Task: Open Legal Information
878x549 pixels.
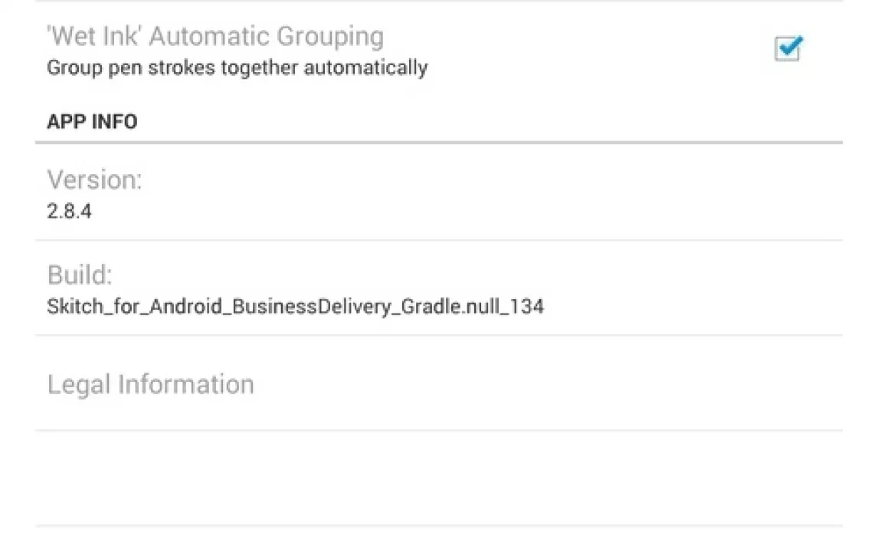Action: 150,383
